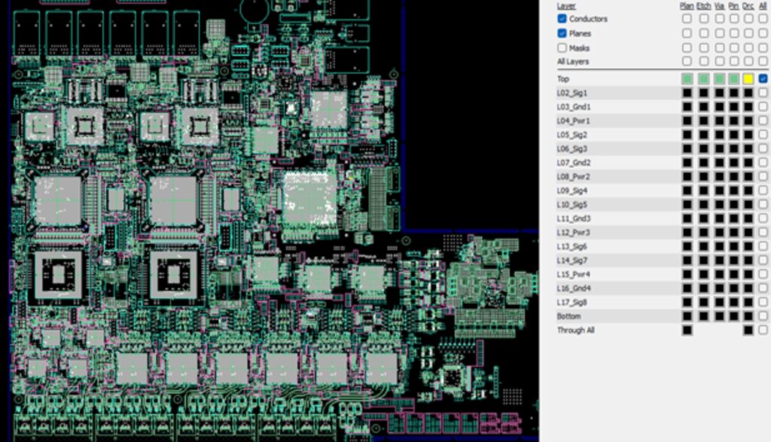Click the All column header
This screenshot has height=442, width=771.
pyautogui.click(x=763, y=6)
